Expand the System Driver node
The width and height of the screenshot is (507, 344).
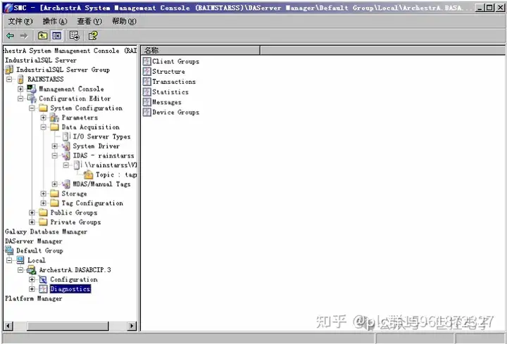pos(55,146)
